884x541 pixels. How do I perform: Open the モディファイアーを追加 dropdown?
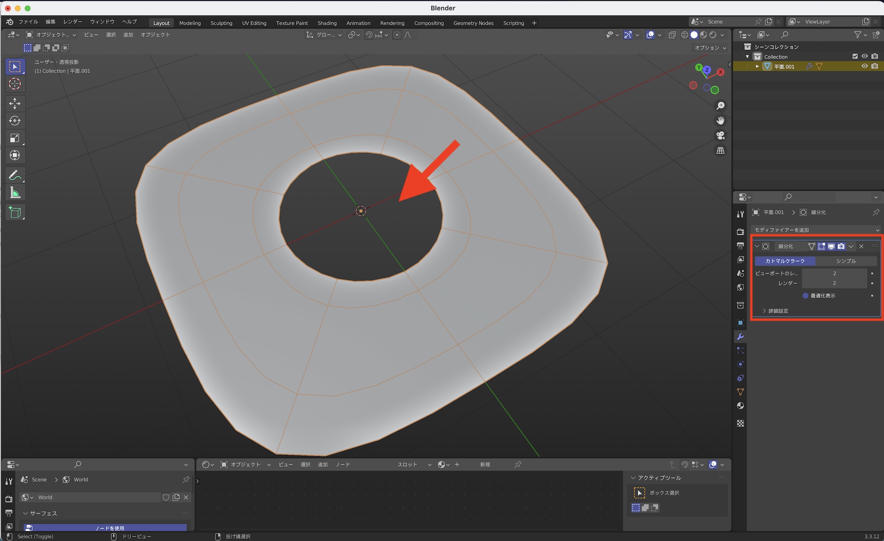tap(815, 230)
